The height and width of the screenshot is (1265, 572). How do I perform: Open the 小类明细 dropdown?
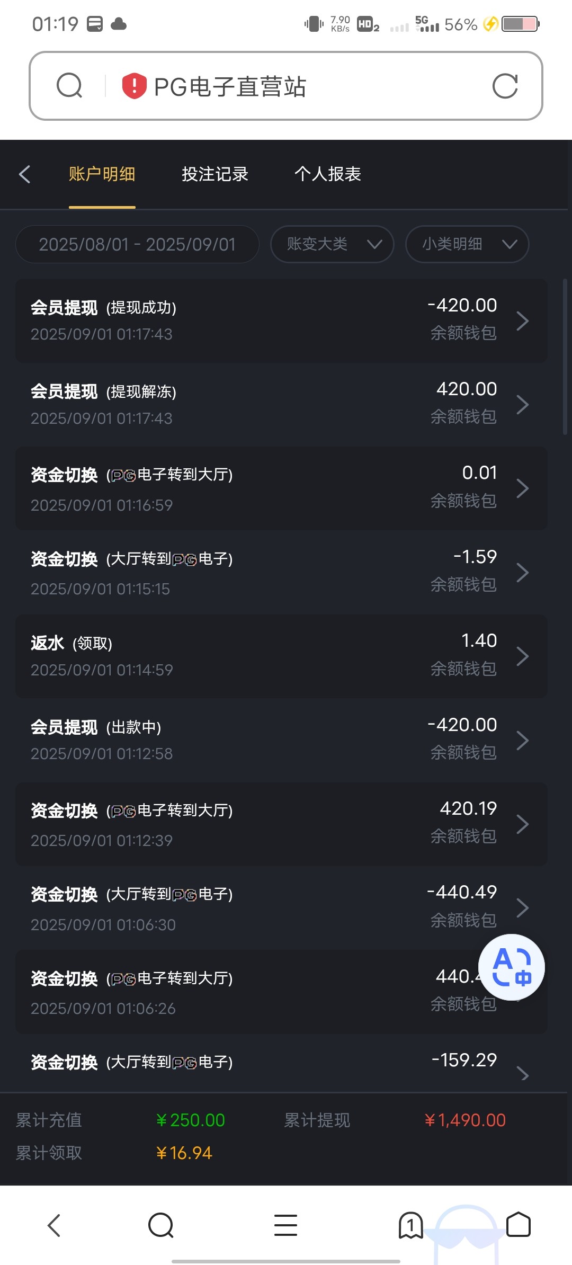pyautogui.click(x=467, y=244)
